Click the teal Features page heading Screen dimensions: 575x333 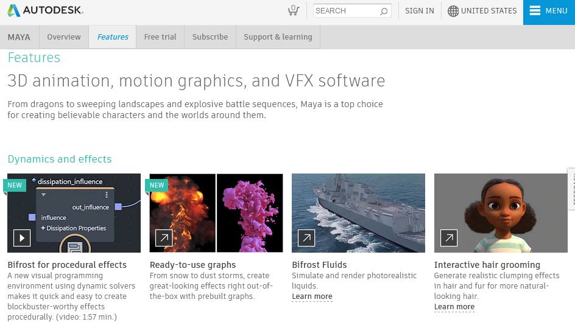(x=34, y=57)
